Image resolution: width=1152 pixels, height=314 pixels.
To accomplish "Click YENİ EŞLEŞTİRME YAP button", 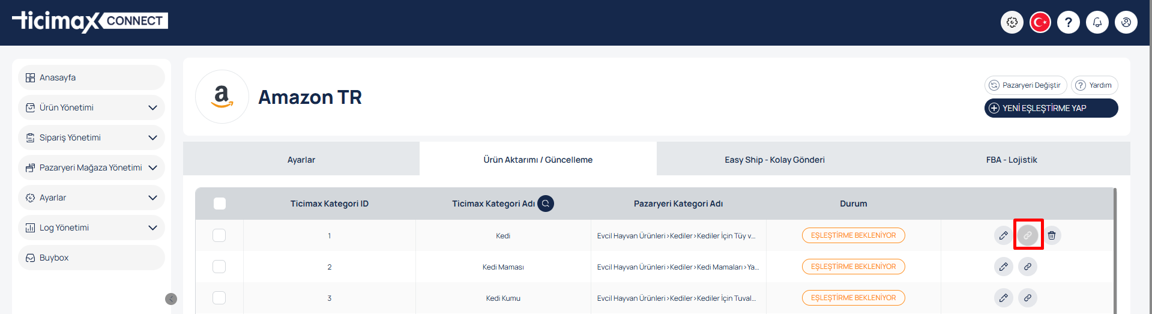I will [x=1051, y=108].
